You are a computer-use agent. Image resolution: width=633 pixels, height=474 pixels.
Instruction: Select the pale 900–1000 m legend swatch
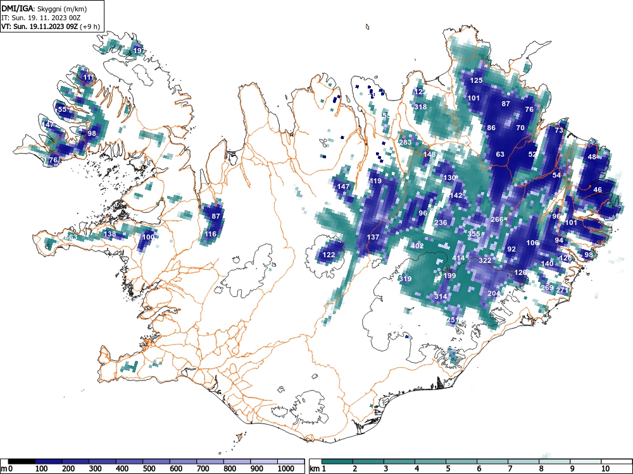264,461
